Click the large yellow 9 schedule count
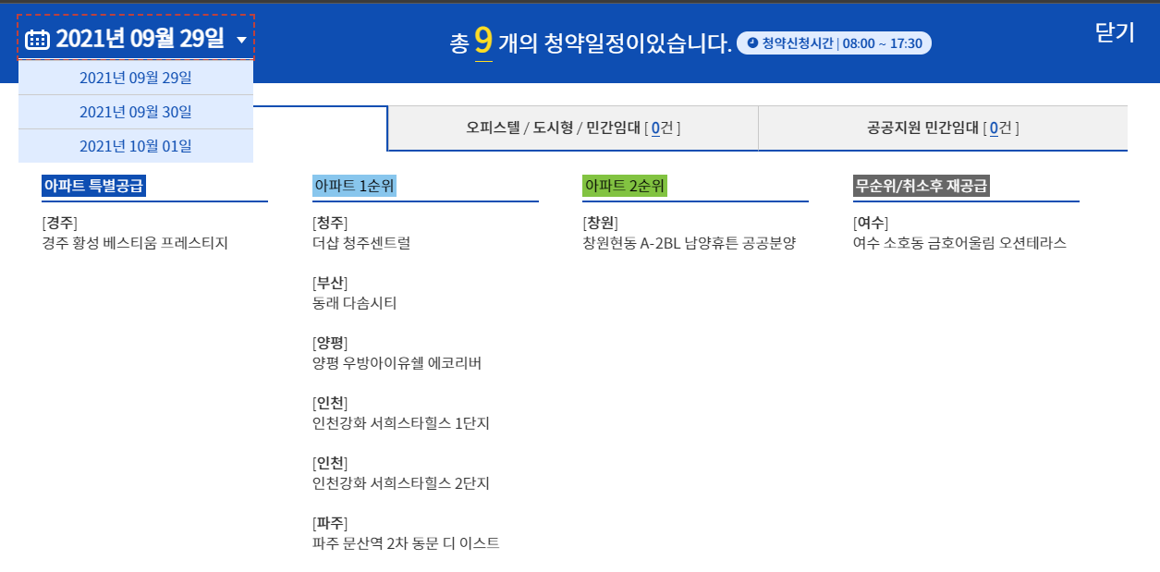The image size is (1160, 572). tap(483, 41)
